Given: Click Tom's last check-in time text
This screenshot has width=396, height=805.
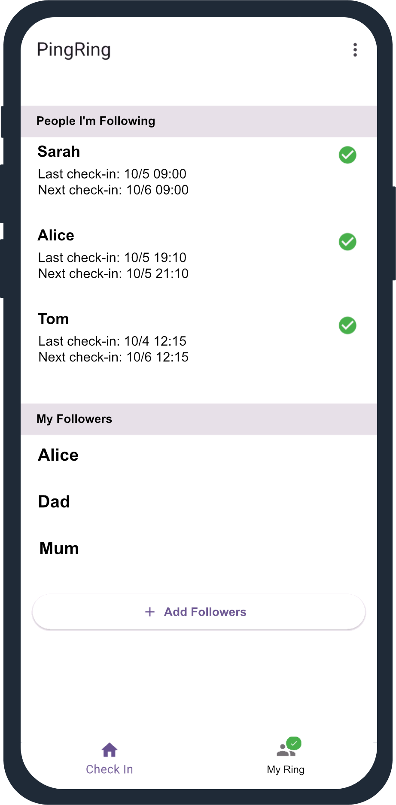Looking at the screenshot, I should [x=113, y=341].
